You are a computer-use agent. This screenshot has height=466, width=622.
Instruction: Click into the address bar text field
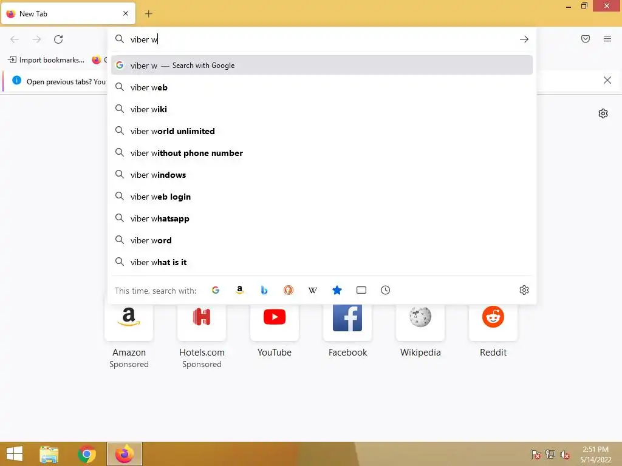[321, 39]
